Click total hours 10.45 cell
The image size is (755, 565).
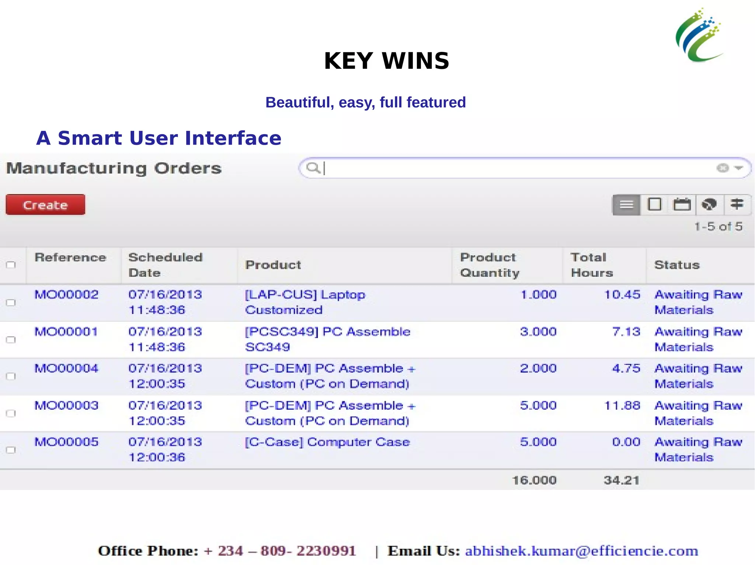[x=622, y=294]
